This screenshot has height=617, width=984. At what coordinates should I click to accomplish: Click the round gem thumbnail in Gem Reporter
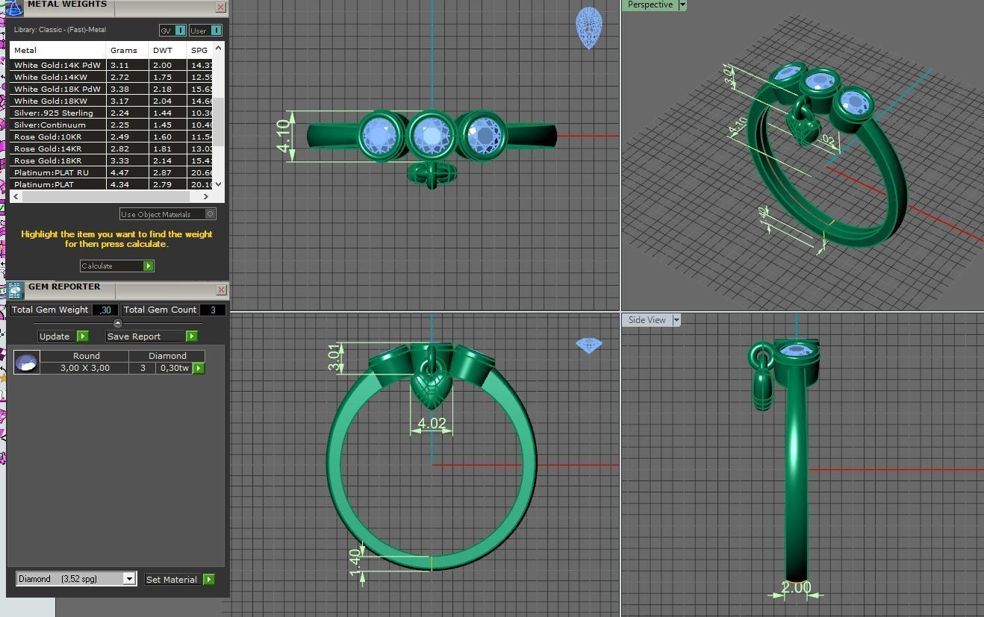tap(26, 363)
